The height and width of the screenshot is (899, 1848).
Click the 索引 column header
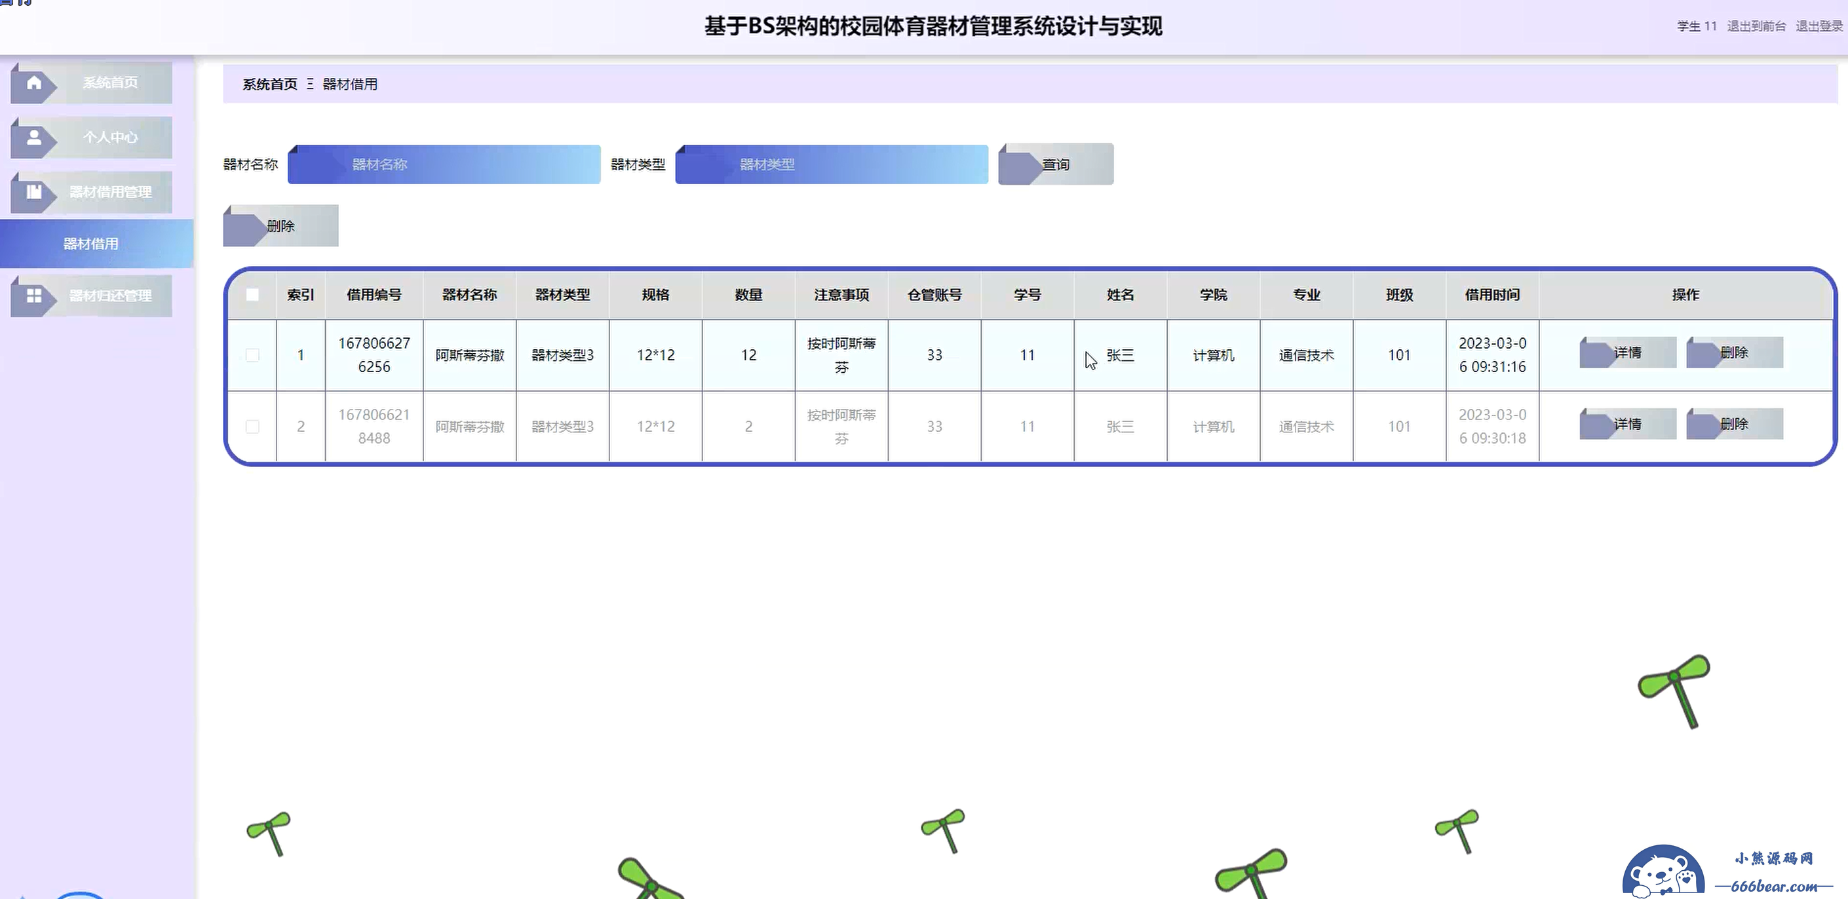[x=301, y=295]
